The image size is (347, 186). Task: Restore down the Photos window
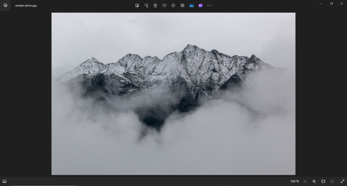[x=332, y=3]
